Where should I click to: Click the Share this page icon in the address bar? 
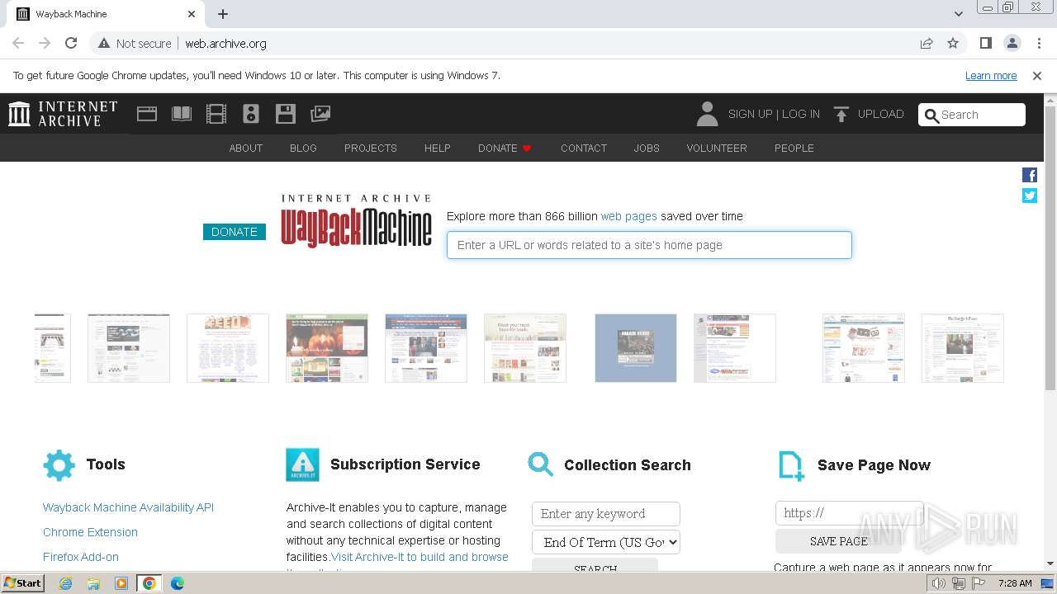coord(927,44)
